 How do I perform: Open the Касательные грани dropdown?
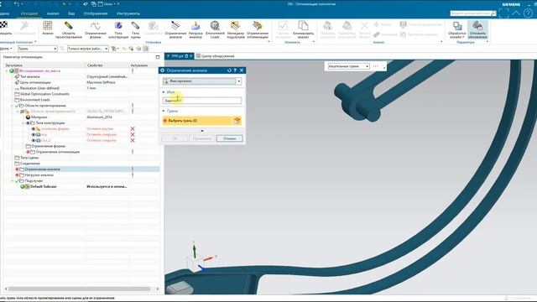[348, 66]
